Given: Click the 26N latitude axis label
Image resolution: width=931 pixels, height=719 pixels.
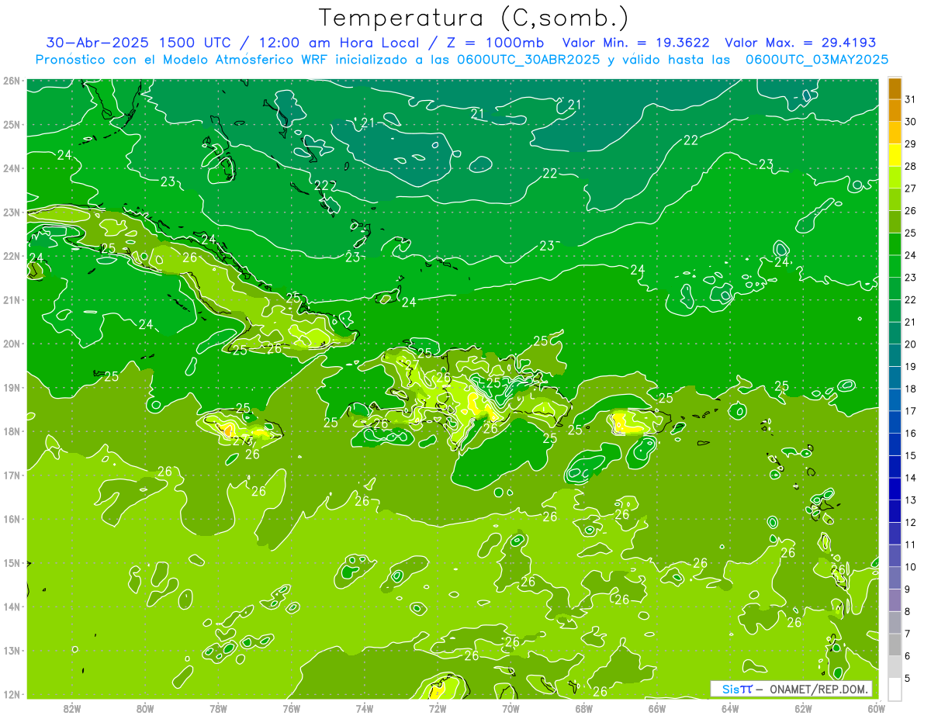Looking at the screenshot, I should click(x=11, y=80).
